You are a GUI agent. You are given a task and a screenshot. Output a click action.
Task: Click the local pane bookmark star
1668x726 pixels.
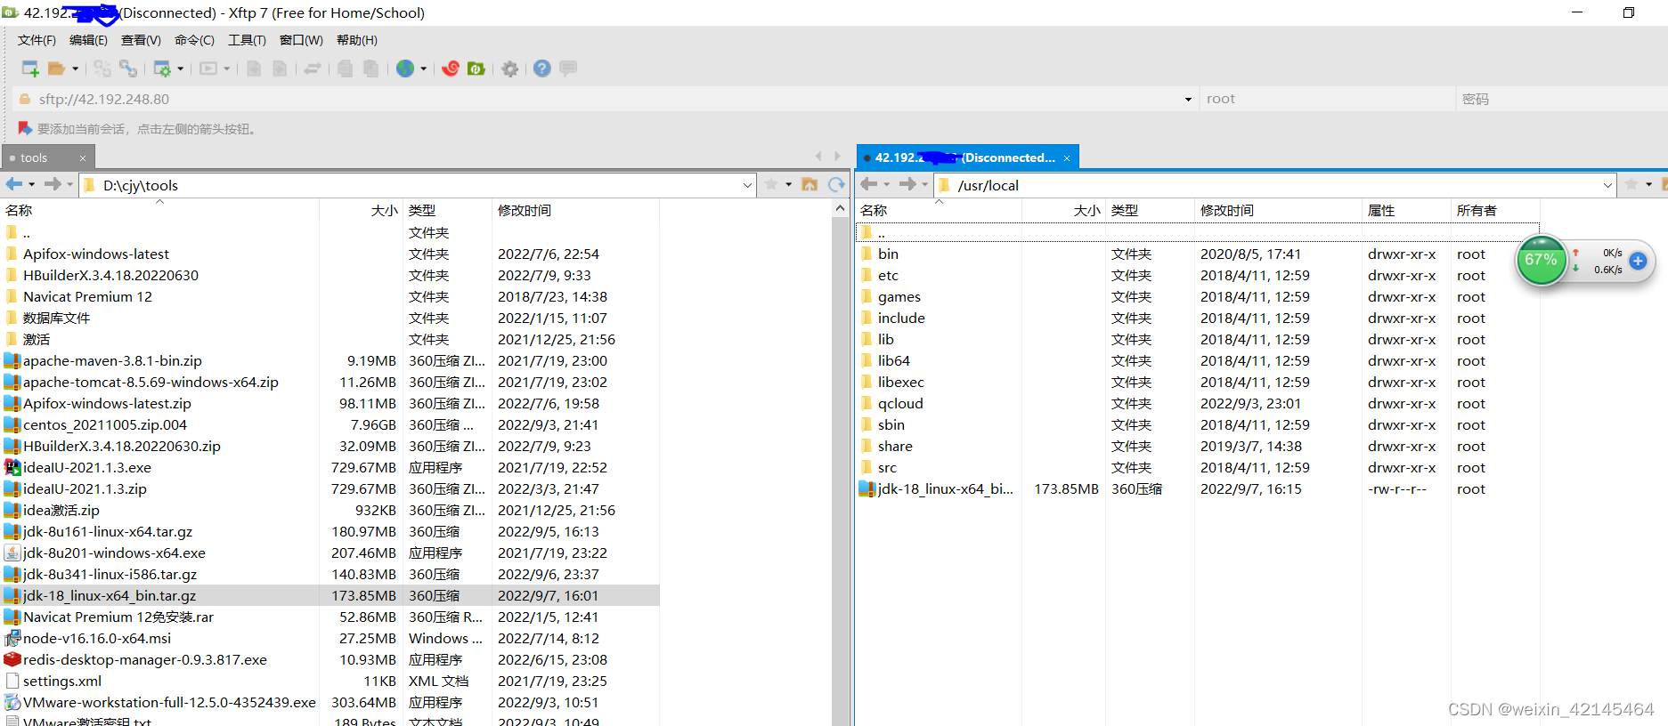point(771,184)
